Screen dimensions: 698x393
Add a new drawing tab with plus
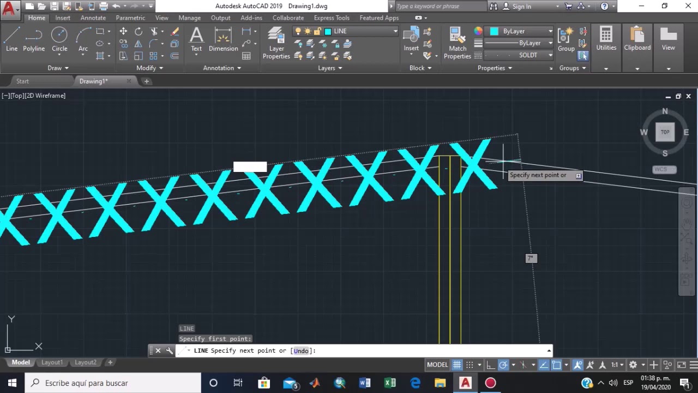(147, 81)
